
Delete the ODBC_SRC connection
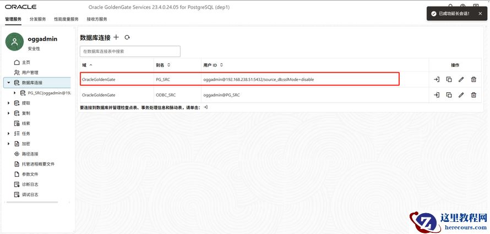tap(473, 95)
